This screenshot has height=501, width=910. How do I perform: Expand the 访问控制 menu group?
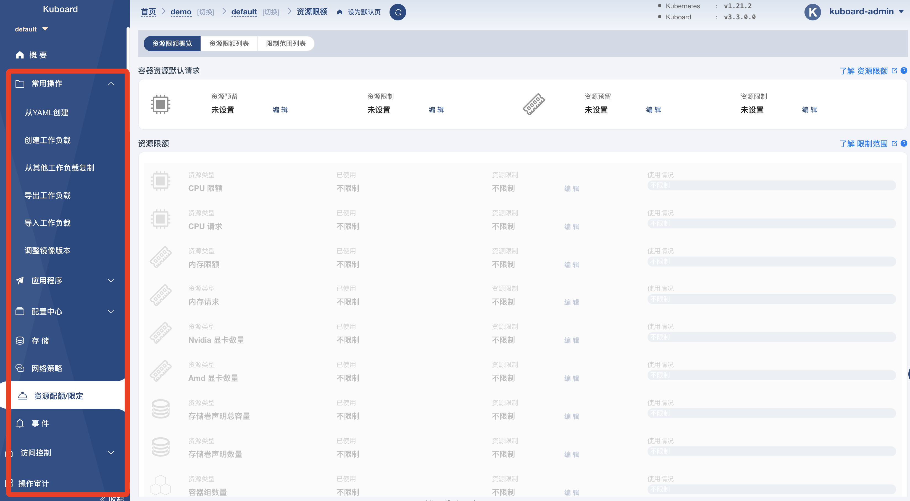[x=111, y=453]
